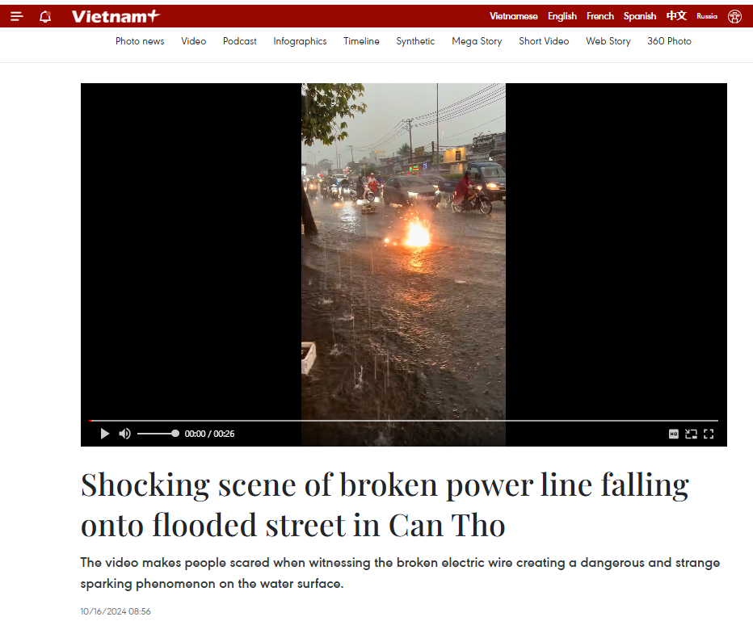Open the Podcast section
The height and width of the screenshot is (621, 753).
pyautogui.click(x=240, y=41)
